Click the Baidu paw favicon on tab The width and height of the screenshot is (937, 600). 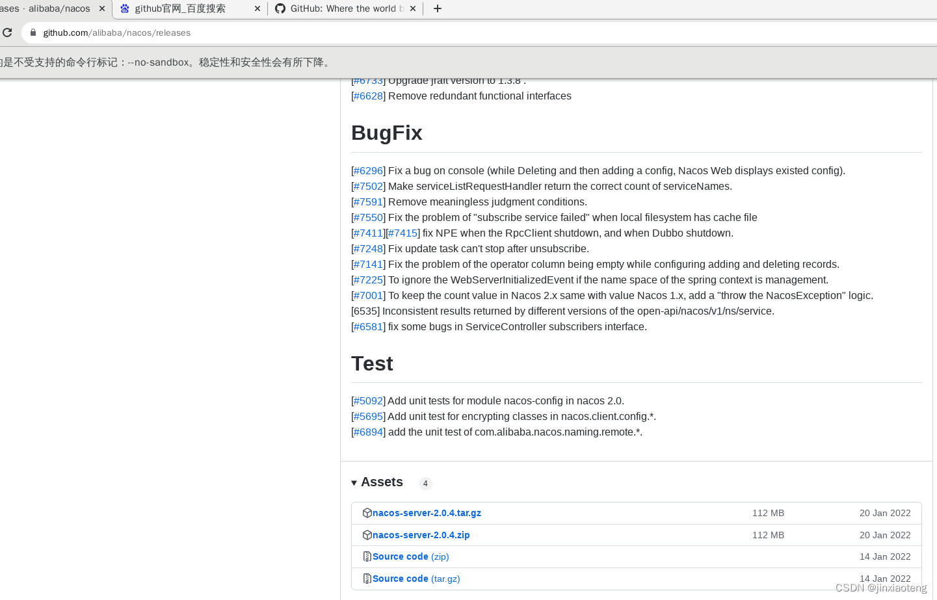coord(125,8)
